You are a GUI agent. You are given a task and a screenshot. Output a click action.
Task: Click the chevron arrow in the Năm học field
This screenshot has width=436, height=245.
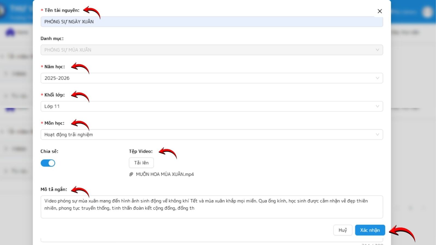(x=377, y=78)
